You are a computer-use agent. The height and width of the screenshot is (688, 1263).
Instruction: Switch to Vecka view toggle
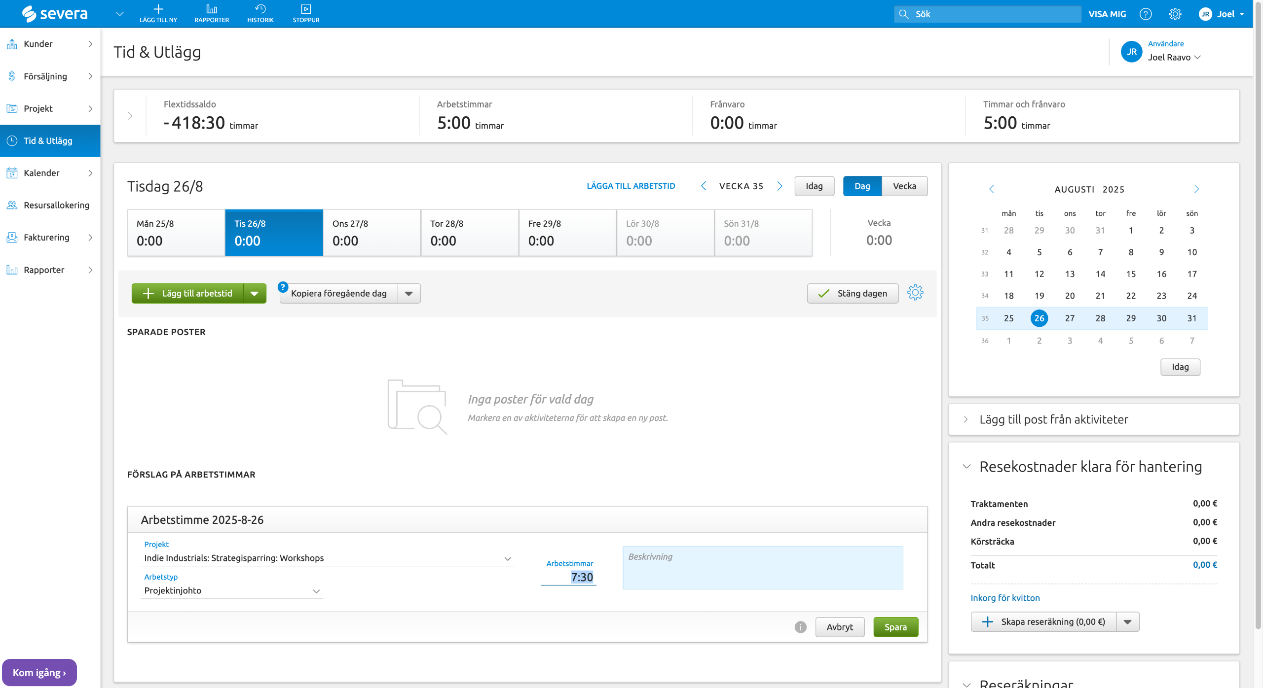click(904, 186)
